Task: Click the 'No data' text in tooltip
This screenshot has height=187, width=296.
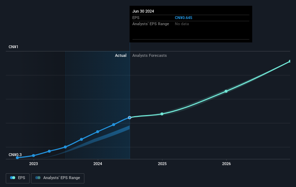Action: 182,24
